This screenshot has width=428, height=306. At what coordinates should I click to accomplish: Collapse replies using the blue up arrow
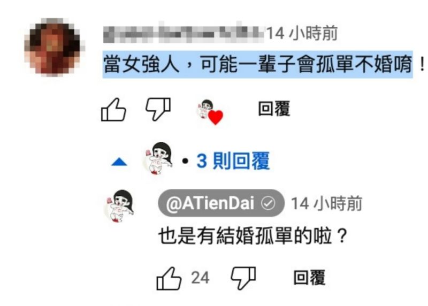(119, 162)
